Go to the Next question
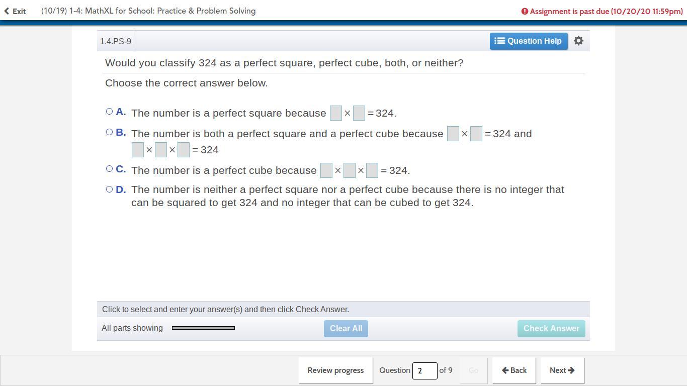 [562, 370]
